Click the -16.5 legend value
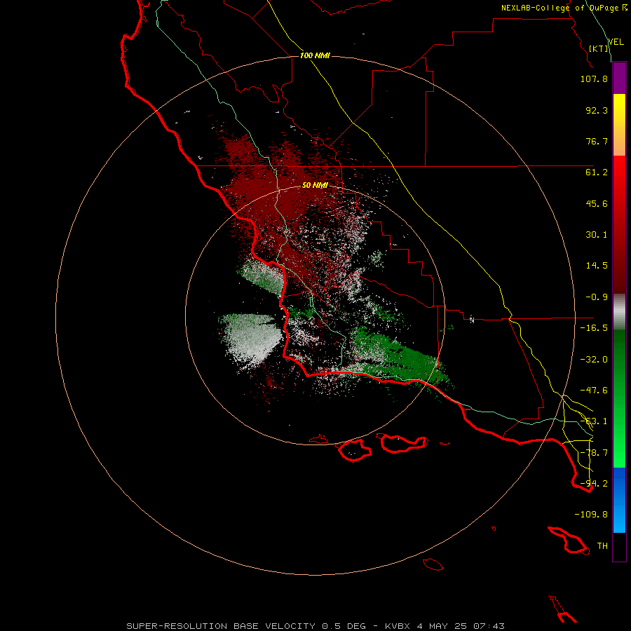This screenshot has height=631, width=631. tap(594, 328)
